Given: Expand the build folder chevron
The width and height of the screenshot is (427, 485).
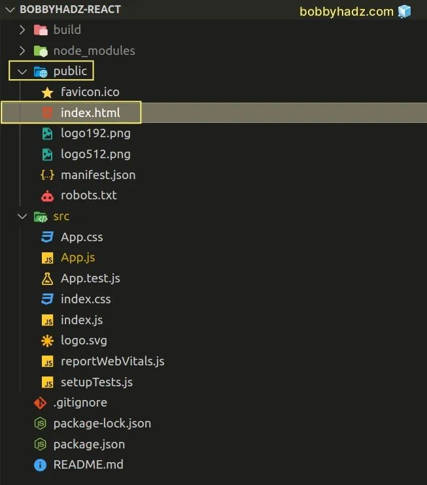Looking at the screenshot, I should [x=22, y=29].
